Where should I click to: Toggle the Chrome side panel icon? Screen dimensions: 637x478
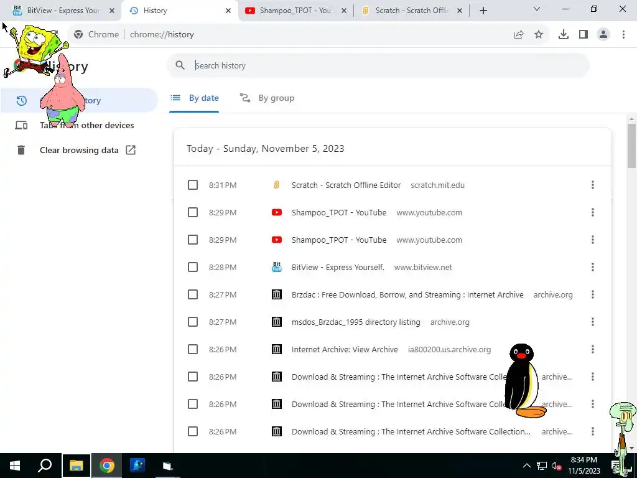coord(584,35)
